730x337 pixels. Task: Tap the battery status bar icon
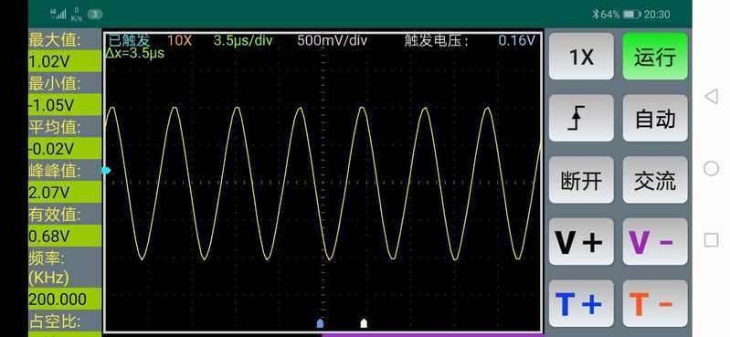[x=631, y=15]
